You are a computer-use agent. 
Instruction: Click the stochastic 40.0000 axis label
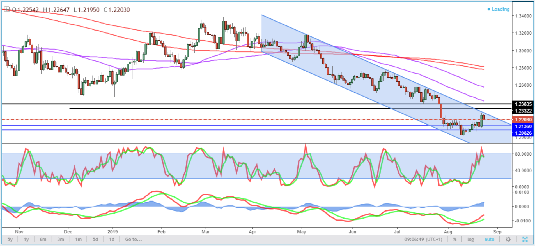click(523, 170)
